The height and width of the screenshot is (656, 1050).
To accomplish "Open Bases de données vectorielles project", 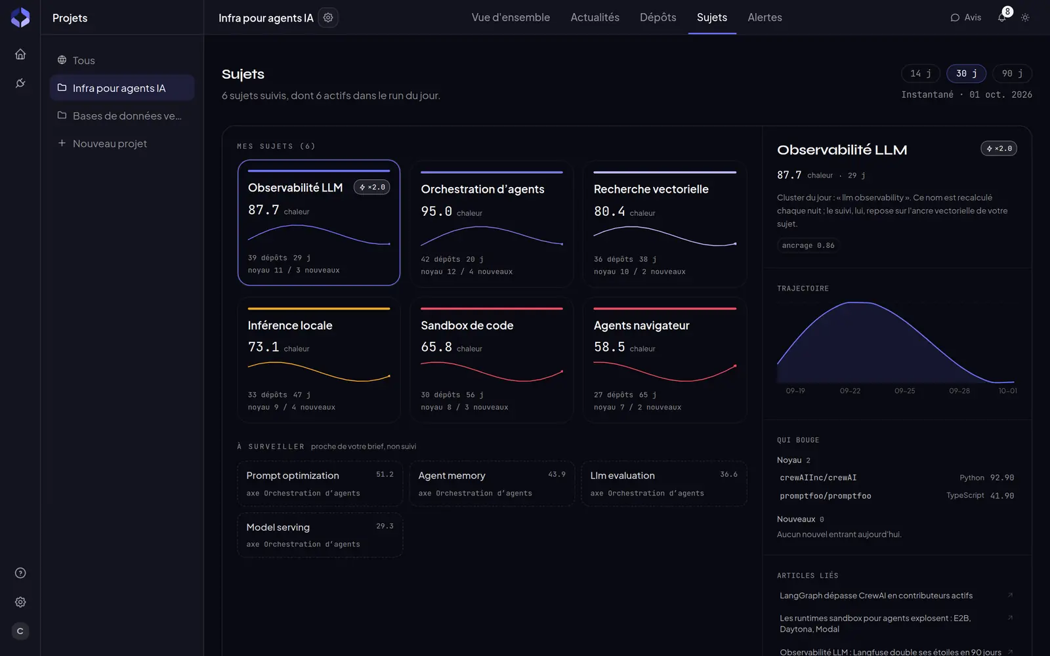I will click(x=122, y=116).
